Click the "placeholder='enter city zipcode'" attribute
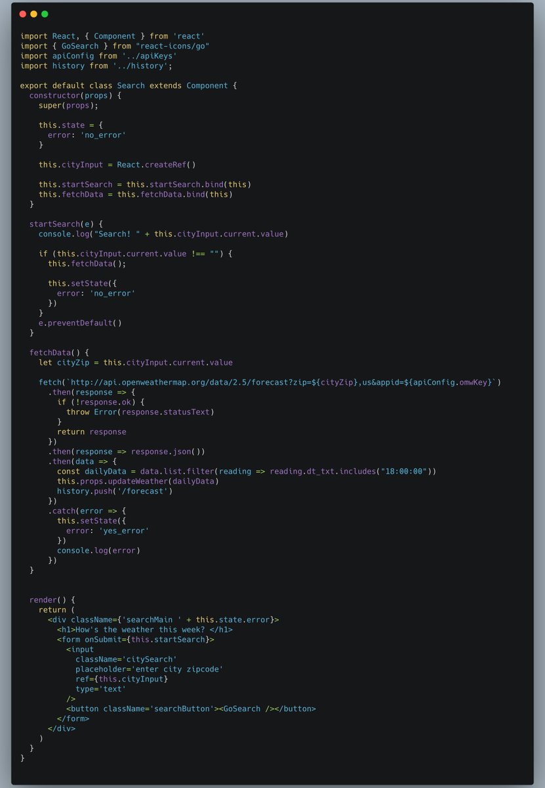Screen dimensions: 545x788 point(150,669)
